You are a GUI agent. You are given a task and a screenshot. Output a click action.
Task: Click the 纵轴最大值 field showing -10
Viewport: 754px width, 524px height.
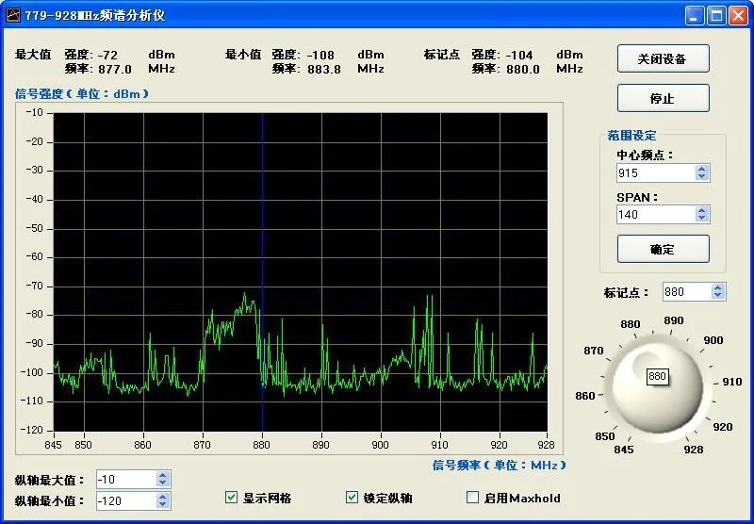(126, 480)
